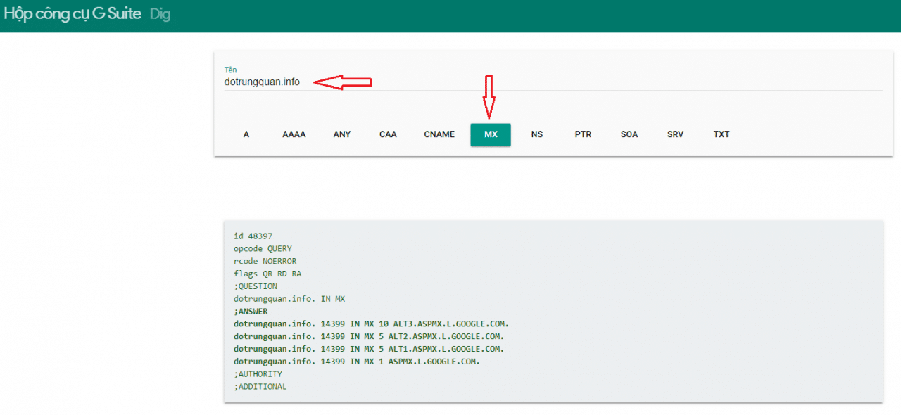Click the QUESTION section of the output
Viewport: 901px width, 415px height.
tap(256, 286)
